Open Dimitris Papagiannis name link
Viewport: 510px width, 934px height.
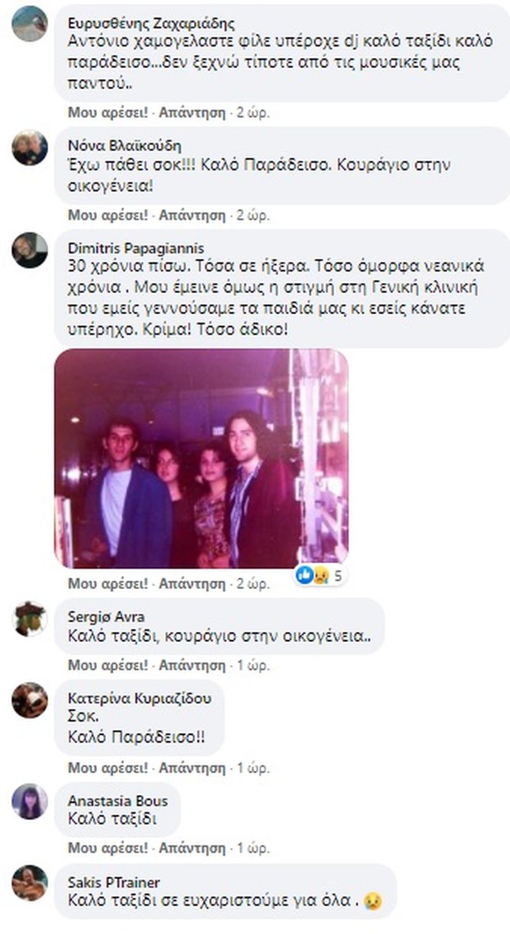tap(136, 249)
